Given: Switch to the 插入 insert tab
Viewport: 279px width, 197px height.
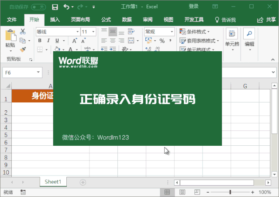Looking at the screenshot, I should click(55, 19).
